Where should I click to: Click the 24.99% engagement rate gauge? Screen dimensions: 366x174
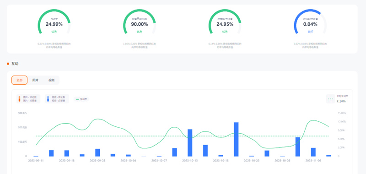[54, 22]
